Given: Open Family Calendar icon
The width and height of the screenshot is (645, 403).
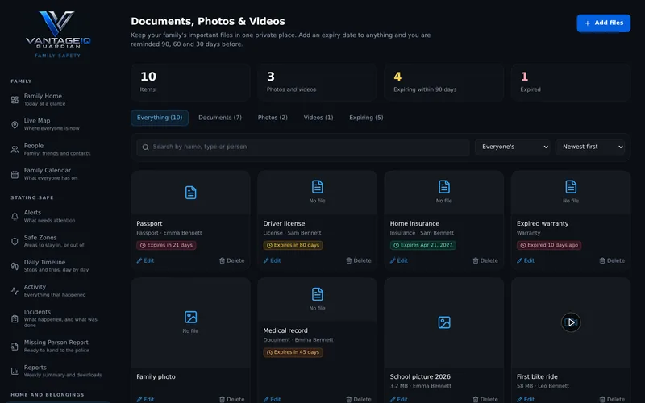Looking at the screenshot, I should tap(15, 174).
